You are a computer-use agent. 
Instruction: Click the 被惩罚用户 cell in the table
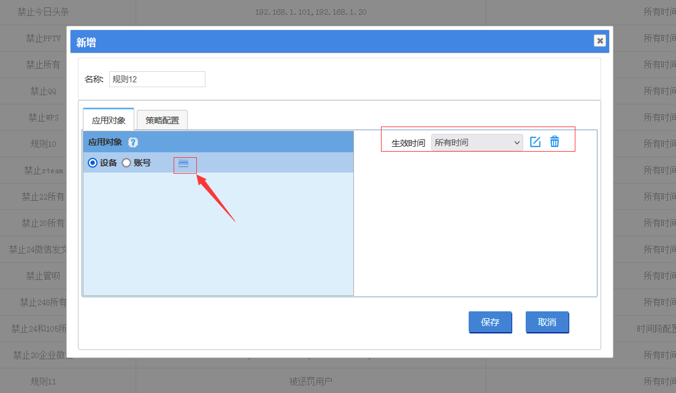310,381
